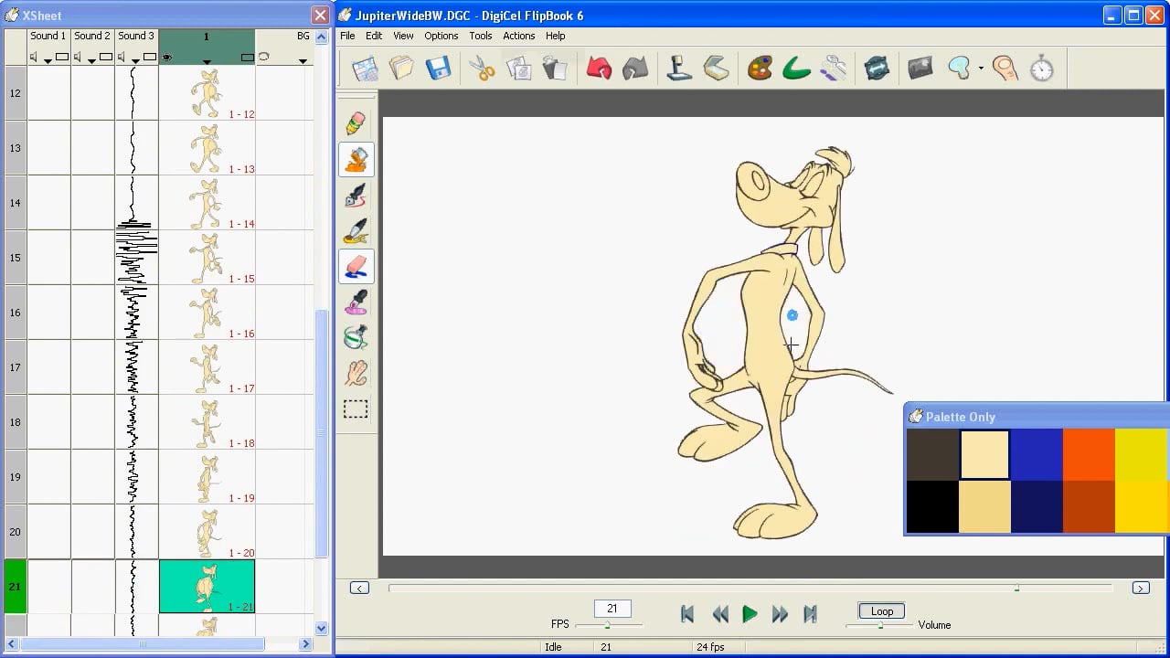Step forward one frame button
The height and width of the screenshot is (658, 1170).
point(780,614)
